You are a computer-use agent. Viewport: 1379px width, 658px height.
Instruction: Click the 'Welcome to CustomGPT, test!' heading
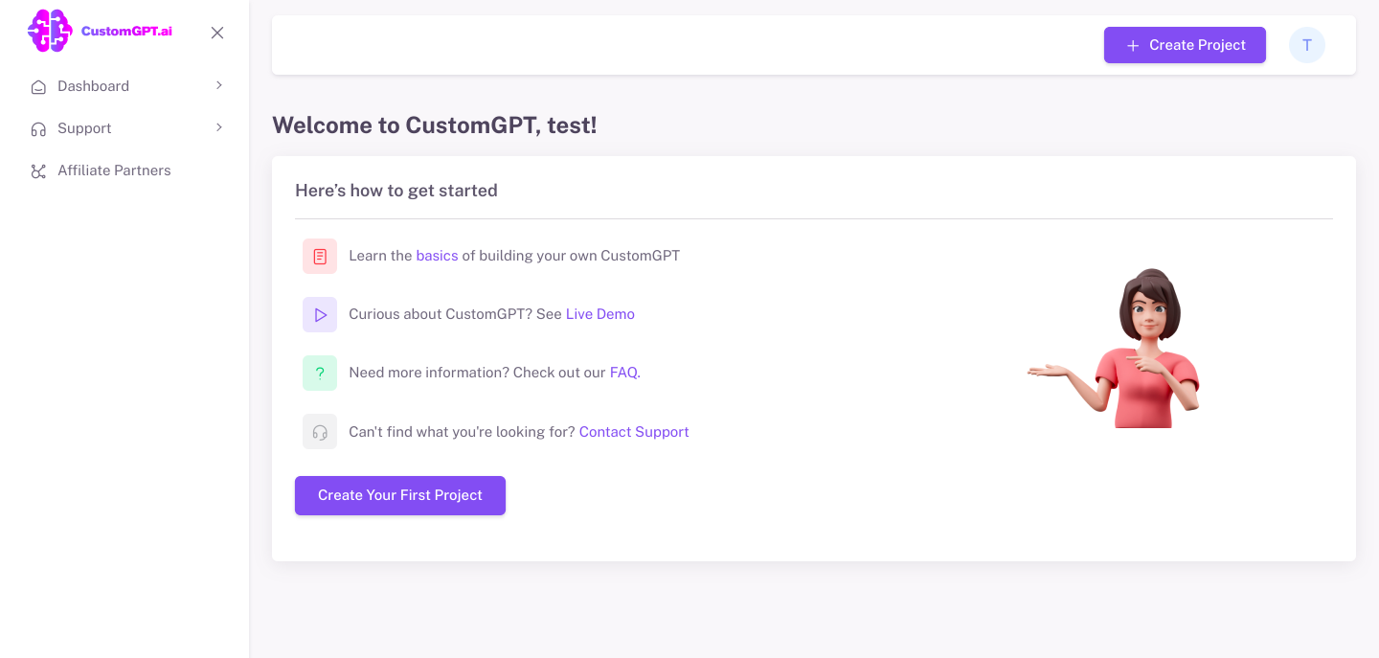point(435,125)
